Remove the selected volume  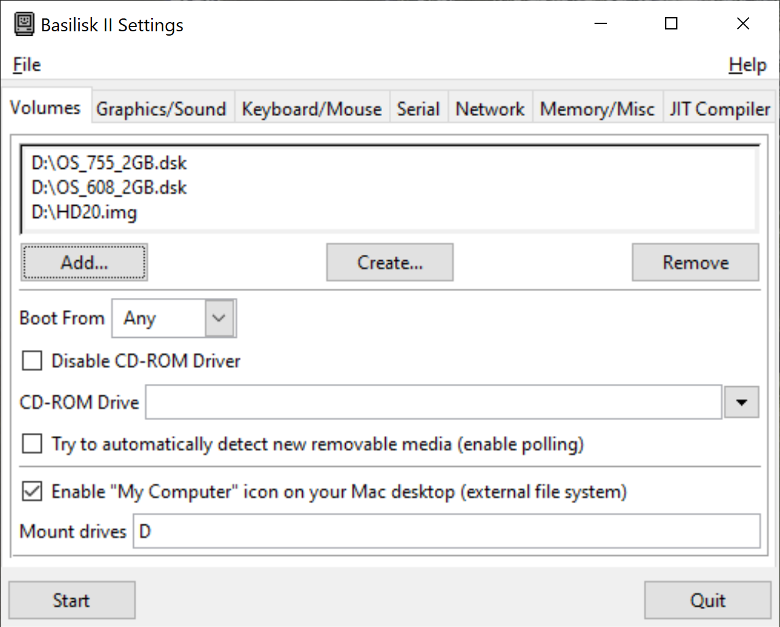[695, 262]
